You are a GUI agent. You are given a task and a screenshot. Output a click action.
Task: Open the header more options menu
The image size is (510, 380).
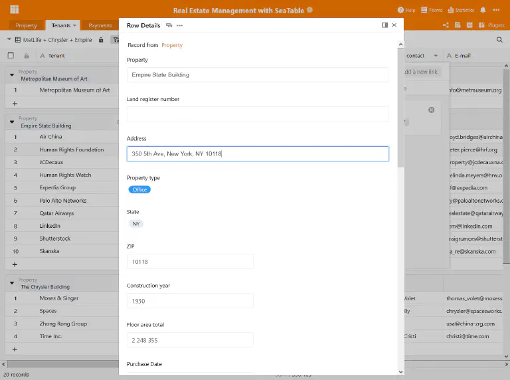496,10
